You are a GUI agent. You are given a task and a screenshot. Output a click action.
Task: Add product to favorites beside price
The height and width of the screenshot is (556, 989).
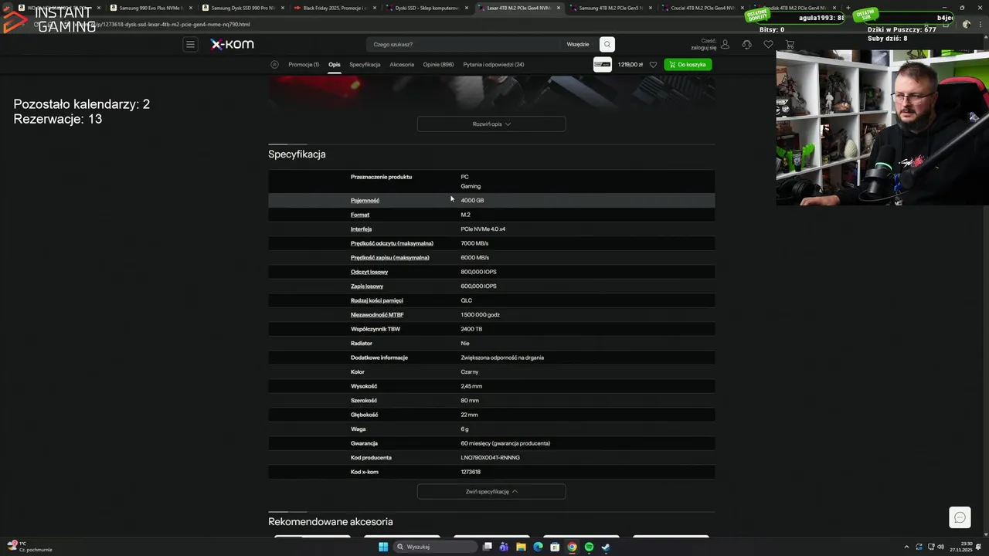click(653, 65)
